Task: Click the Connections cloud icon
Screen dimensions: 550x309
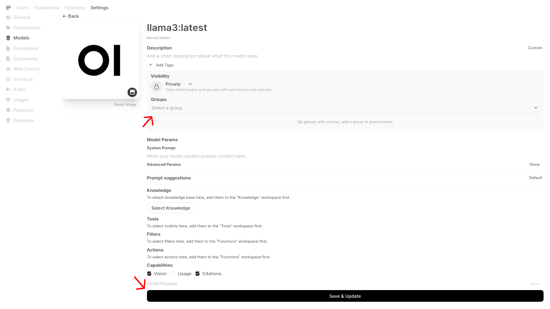Action: (8, 28)
